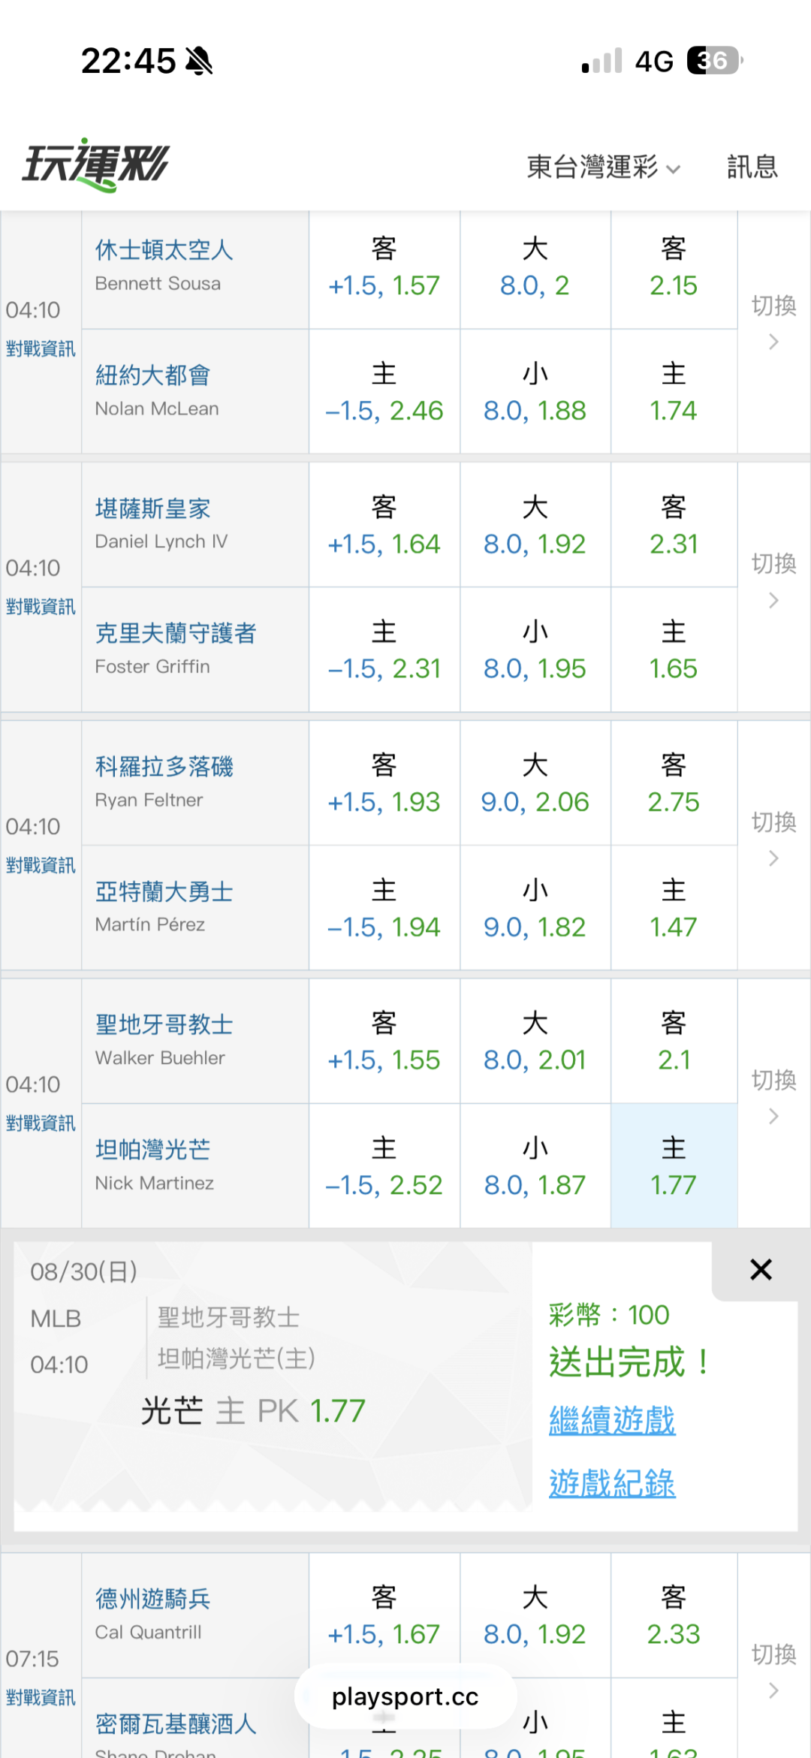The image size is (811, 1758).
Task: Select Guardians home spread -1.5, 2.31
Action: tap(384, 650)
